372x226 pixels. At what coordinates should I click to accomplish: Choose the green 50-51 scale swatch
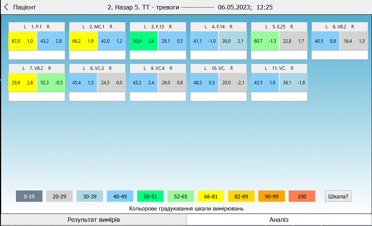click(150, 197)
